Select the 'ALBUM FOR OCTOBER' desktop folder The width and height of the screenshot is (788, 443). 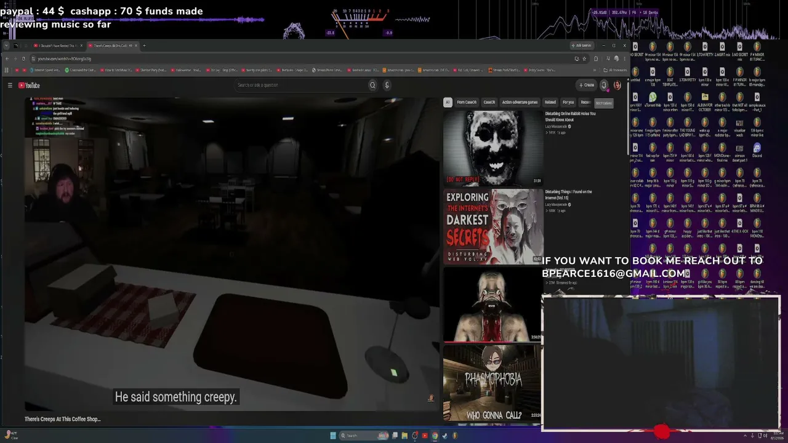705,100
